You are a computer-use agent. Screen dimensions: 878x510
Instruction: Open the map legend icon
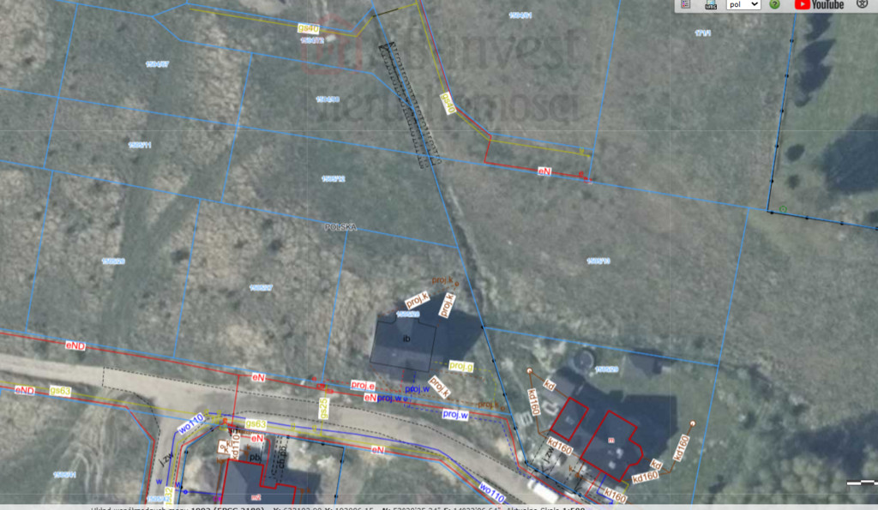pyautogui.click(x=685, y=4)
